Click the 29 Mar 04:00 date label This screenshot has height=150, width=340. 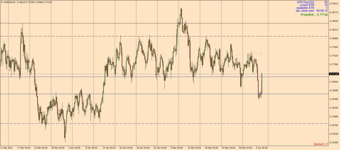pyautogui.click(x=58, y=148)
